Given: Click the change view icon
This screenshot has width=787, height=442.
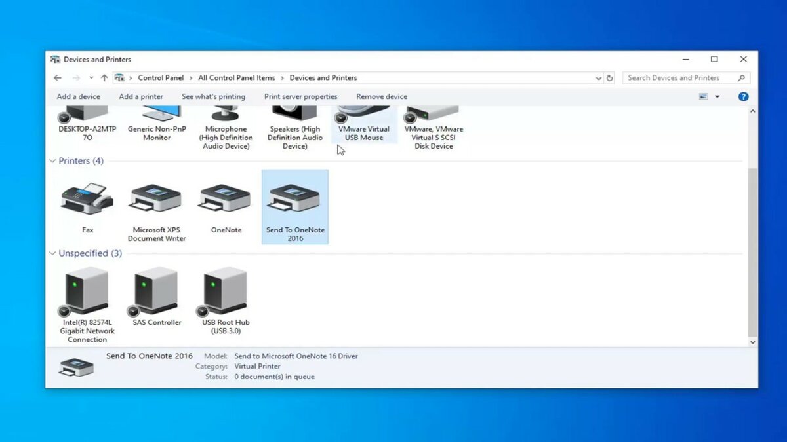Looking at the screenshot, I should 704,96.
